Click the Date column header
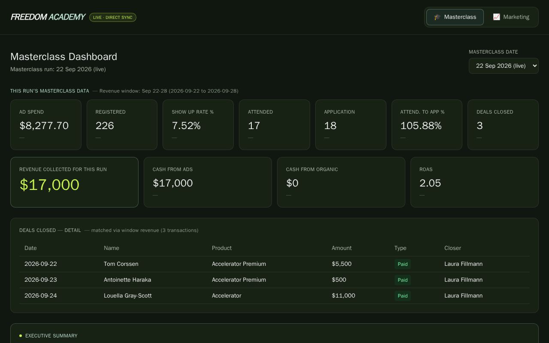Screen dimensions: 549x343 30,248
